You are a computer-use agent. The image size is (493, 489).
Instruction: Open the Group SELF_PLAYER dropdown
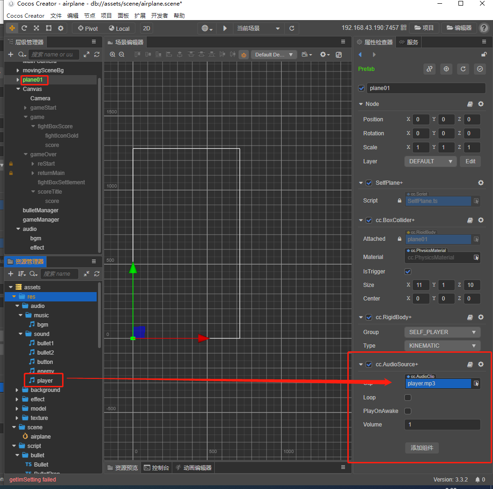(x=443, y=332)
